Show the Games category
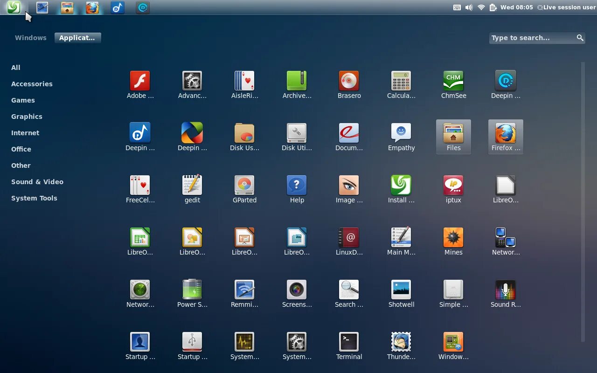The height and width of the screenshot is (373, 597). coord(23,100)
